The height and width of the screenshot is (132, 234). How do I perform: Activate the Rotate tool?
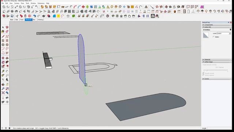3,62
